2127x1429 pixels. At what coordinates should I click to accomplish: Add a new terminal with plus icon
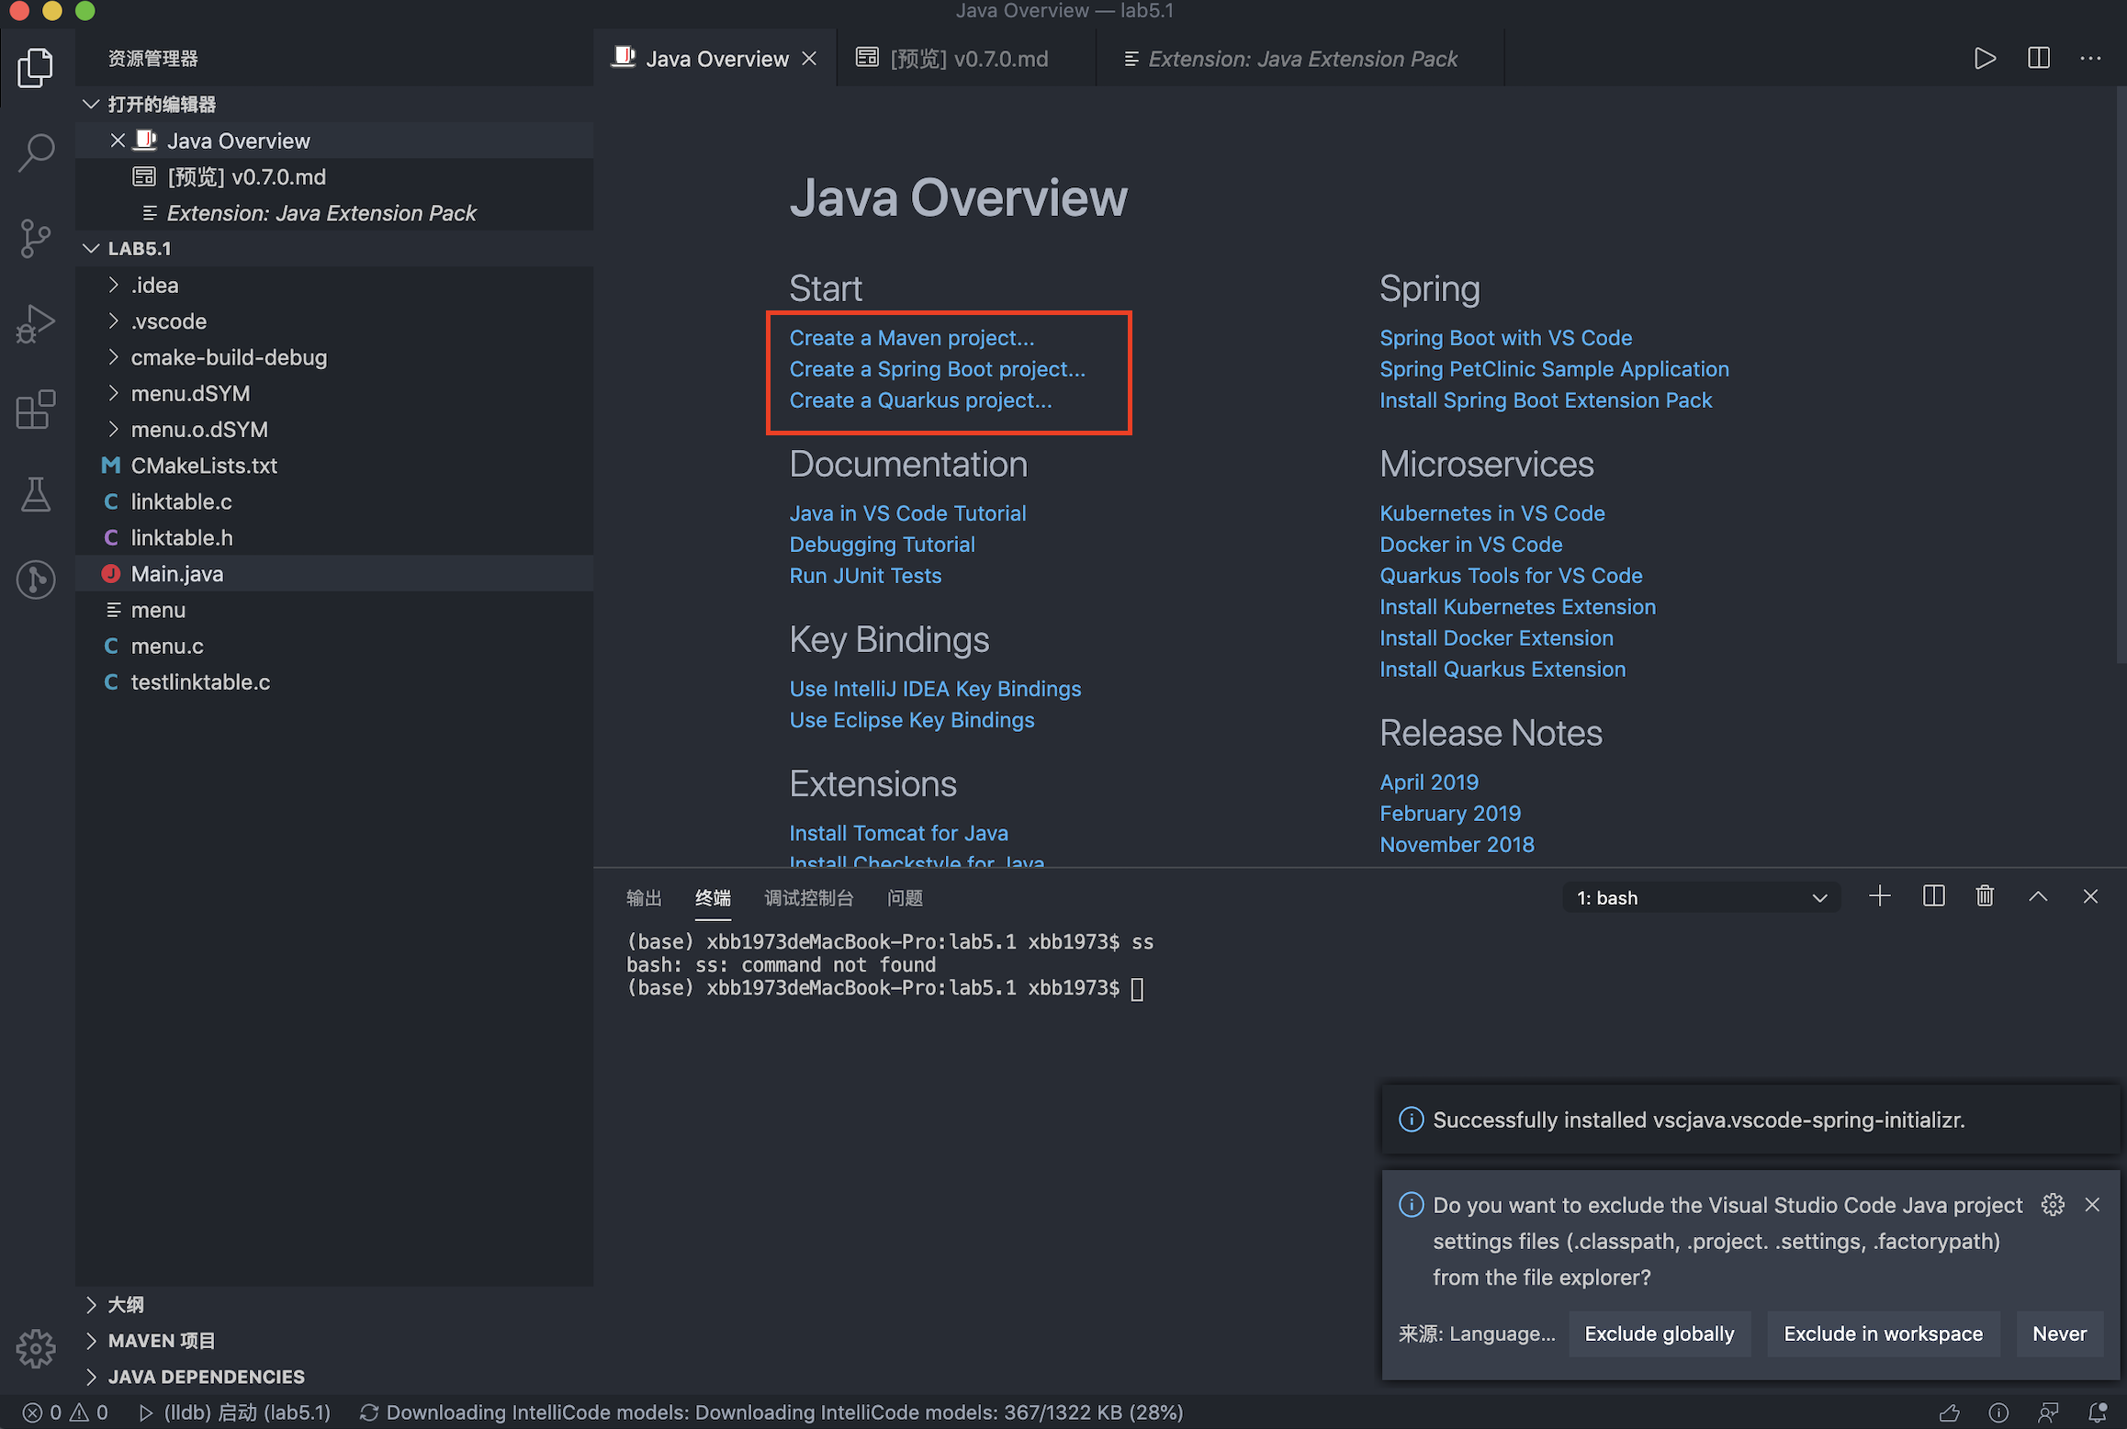pos(1879,896)
